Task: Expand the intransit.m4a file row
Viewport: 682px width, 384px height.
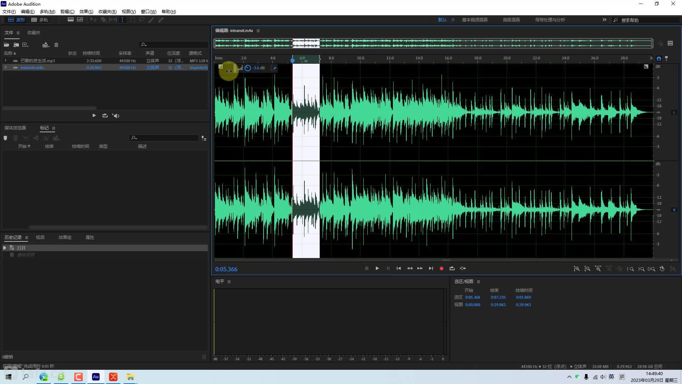Action: click(x=5, y=67)
